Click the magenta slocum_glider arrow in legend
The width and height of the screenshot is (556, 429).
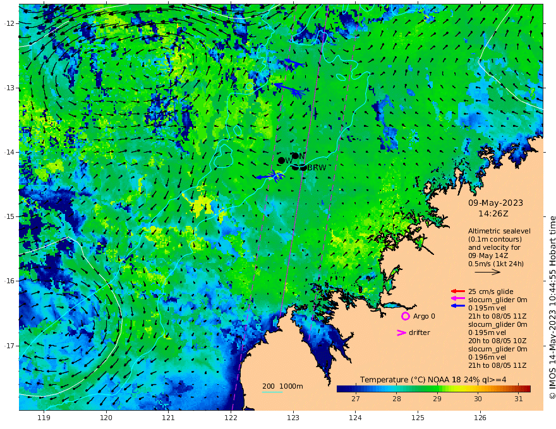click(458, 298)
